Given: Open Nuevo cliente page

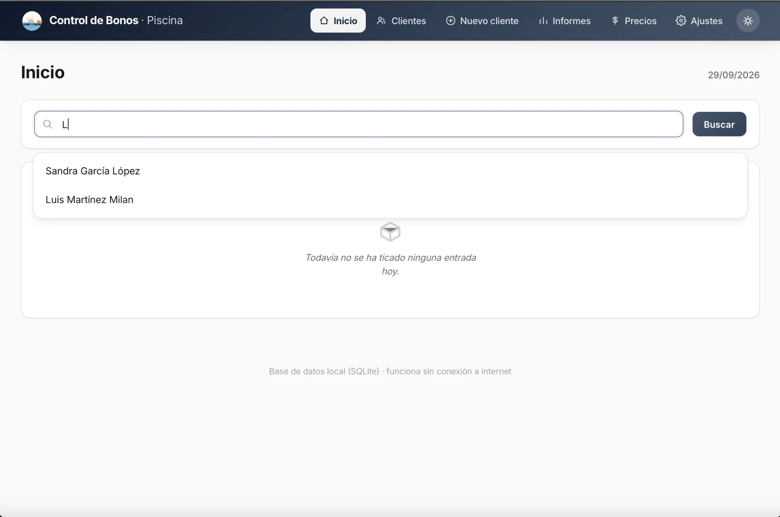Looking at the screenshot, I should click(x=482, y=21).
